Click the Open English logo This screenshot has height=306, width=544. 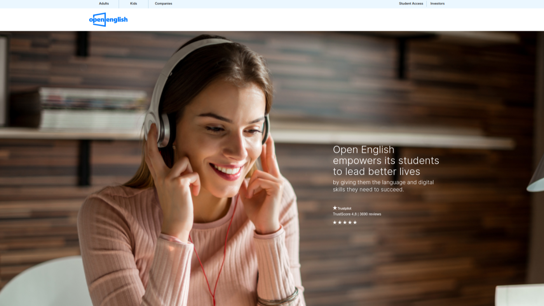pos(108,19)
